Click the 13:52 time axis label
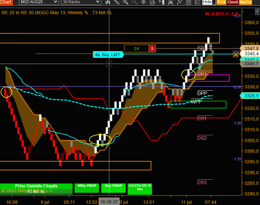The image size is (260, 205). tap(92, 202)
